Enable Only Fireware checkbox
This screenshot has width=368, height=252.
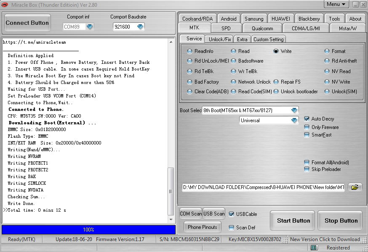(307, 127)
